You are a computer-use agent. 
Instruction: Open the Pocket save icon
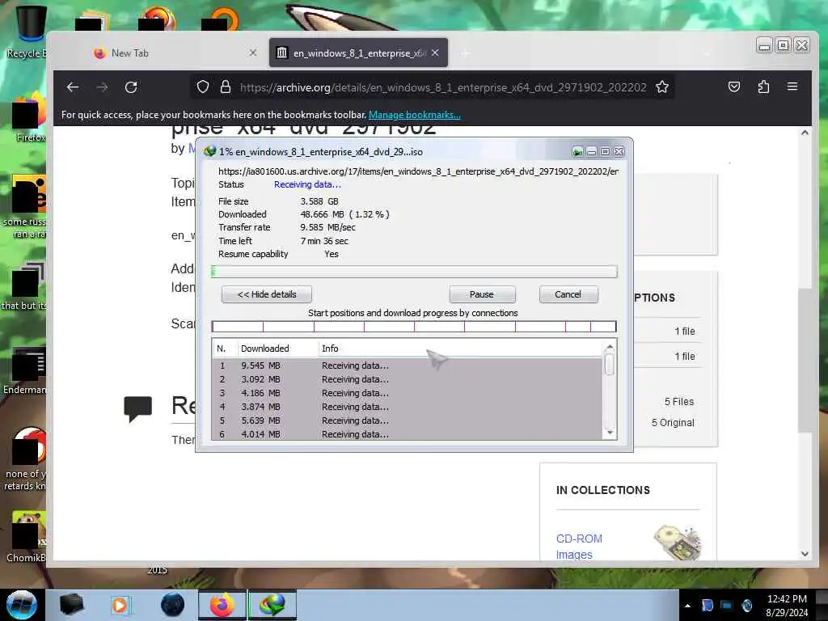pyautogui.click(x=734, y=87)
